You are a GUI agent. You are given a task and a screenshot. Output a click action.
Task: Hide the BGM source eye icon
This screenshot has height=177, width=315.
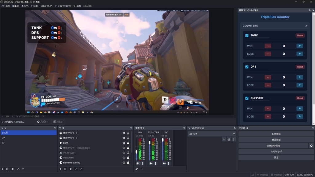click(x=124, y=143)
